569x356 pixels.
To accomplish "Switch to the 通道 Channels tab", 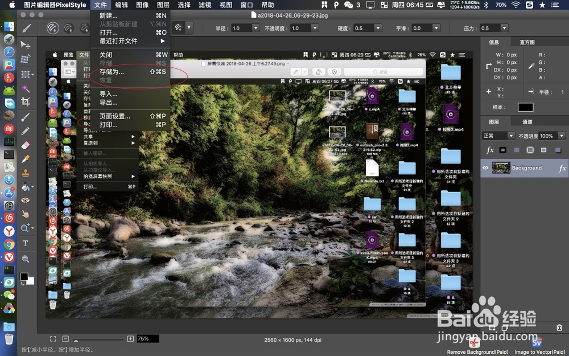I will (x=526, y=122).
